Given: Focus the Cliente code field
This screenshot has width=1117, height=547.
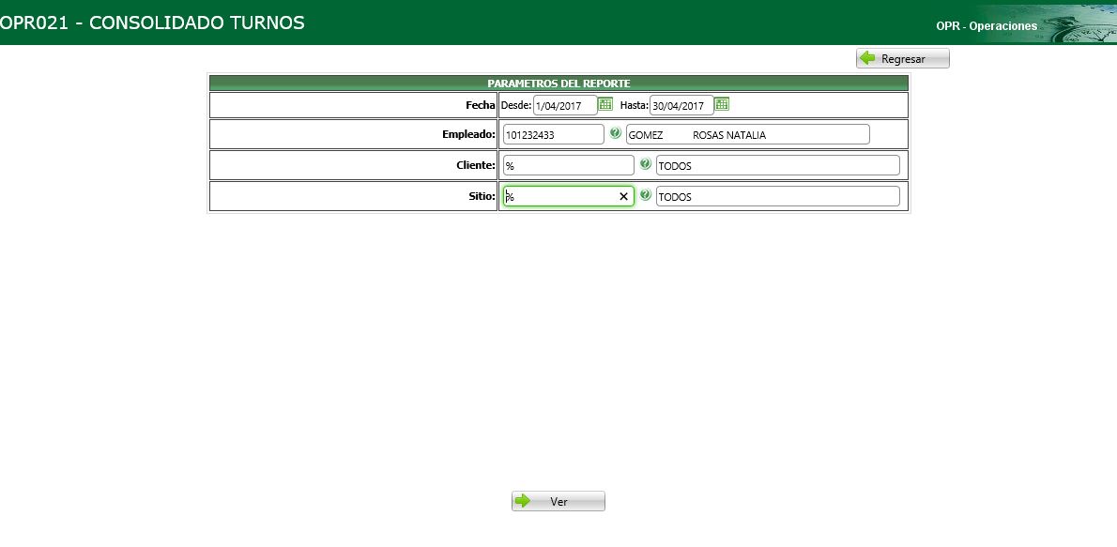Looking at the screenshot, I should click(569, 165).
